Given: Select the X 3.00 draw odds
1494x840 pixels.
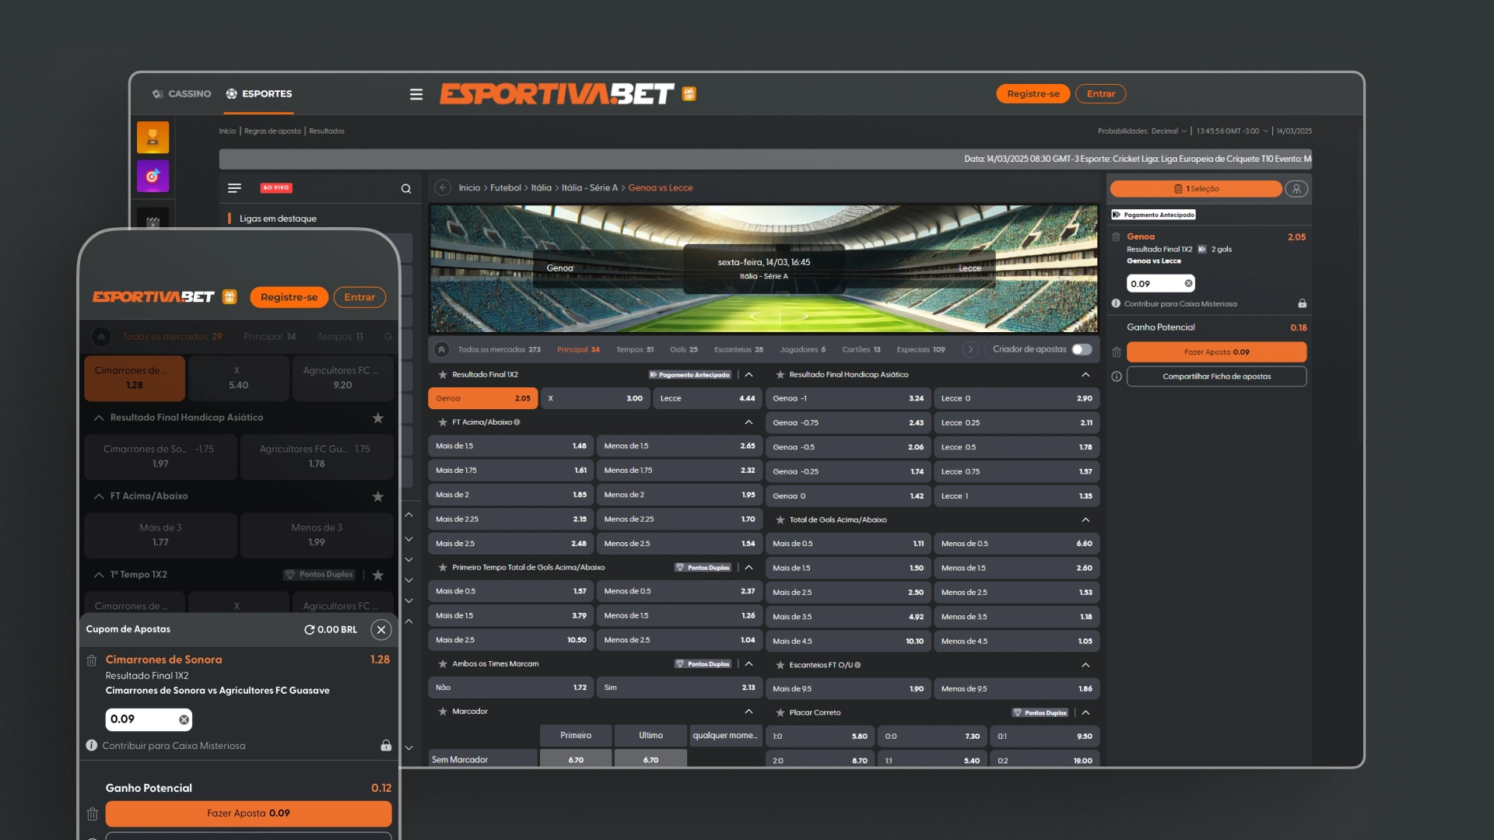Looking at the screenshot, I should point(595,398).
